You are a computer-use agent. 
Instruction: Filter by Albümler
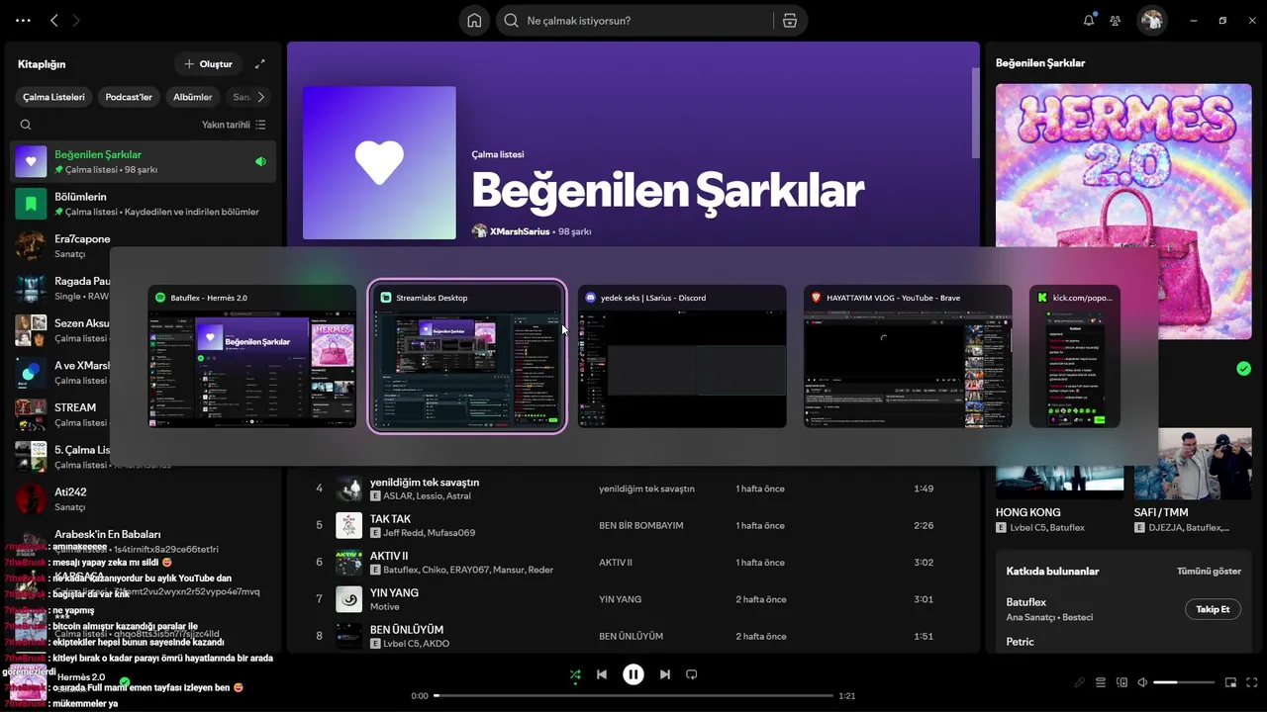(193, 97)
